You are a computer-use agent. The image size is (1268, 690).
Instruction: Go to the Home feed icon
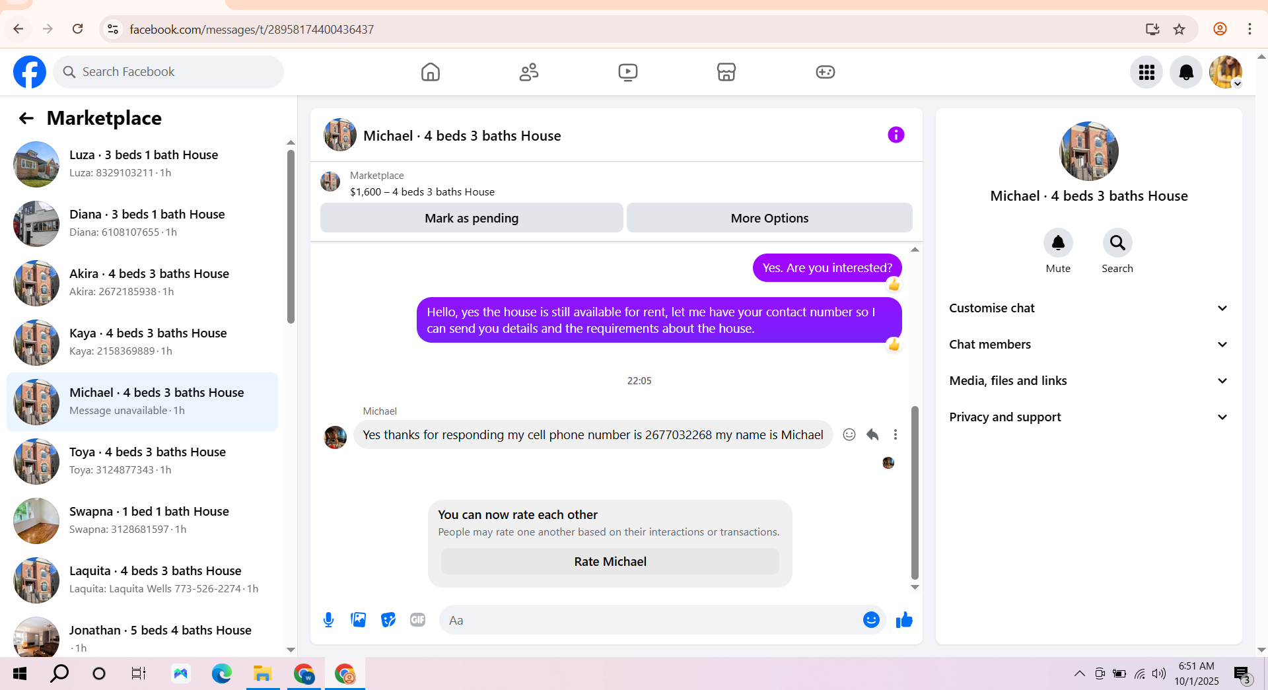pos(431,72)
